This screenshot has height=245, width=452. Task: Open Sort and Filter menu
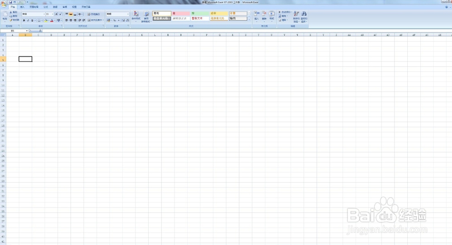coord(296,17)
